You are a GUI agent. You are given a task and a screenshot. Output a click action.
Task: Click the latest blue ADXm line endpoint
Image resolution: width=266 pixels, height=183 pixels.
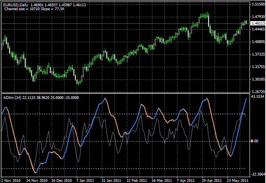coord(246,99)
